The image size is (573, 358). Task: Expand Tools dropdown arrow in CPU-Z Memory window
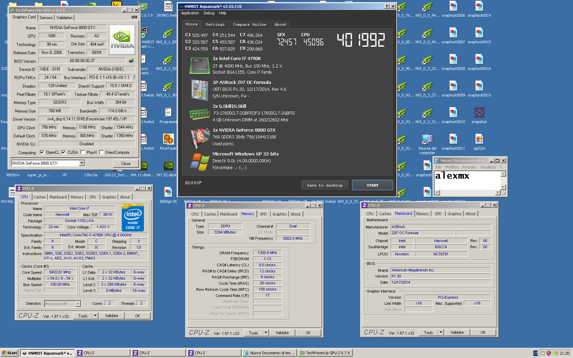(x=266, y=332)
